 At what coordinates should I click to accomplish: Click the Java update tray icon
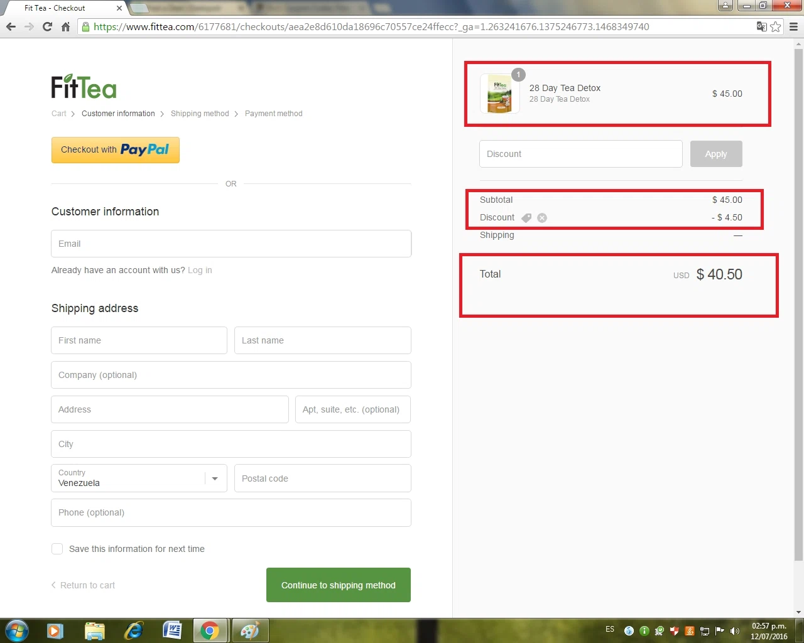click(x=690, y=630)
